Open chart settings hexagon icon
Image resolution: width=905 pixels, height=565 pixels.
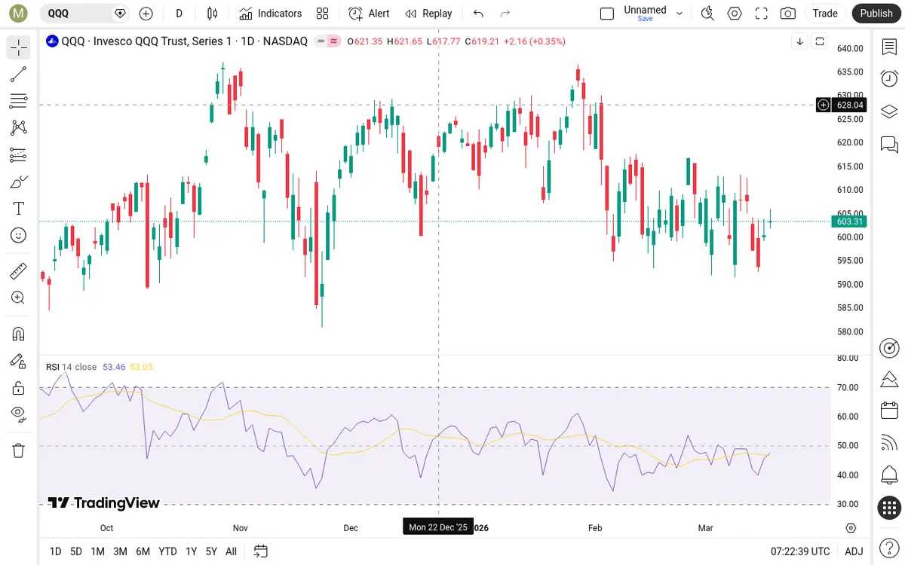coord(735,13)
